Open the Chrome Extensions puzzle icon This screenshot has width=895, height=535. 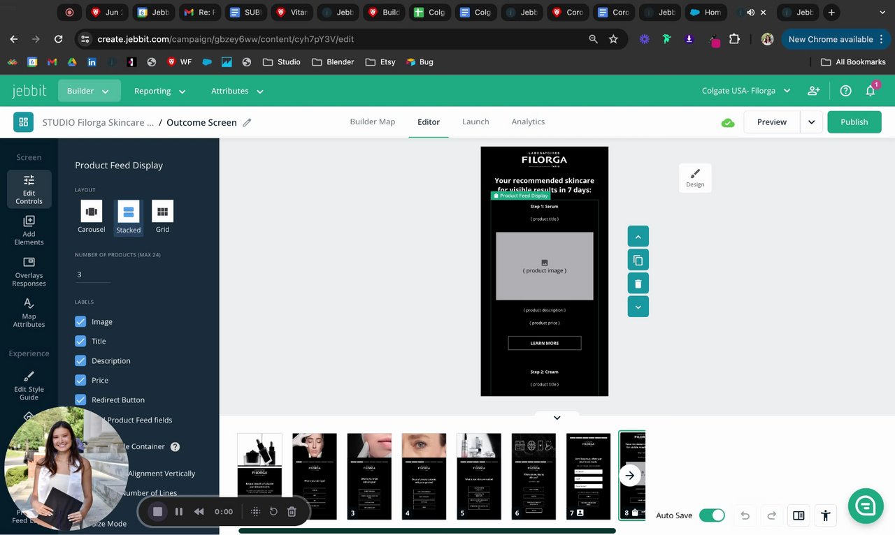click(734, 39)
